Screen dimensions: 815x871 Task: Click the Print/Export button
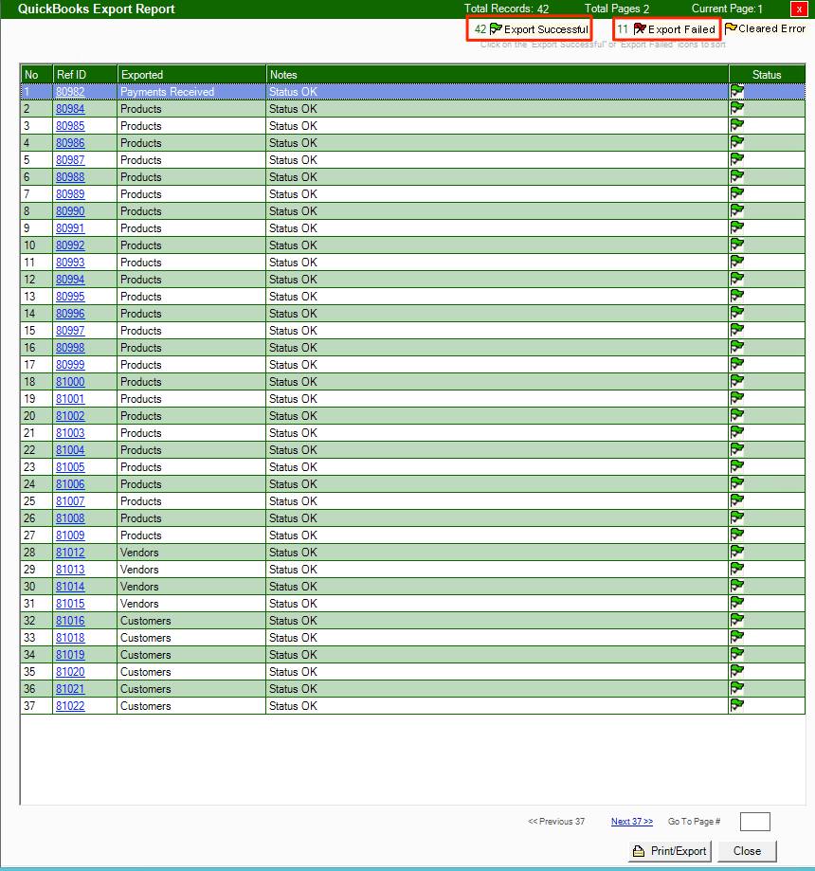coord(670,851)
